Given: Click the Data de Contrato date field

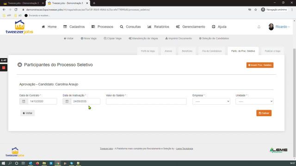Looking at the screenshot, I should 42,101.
